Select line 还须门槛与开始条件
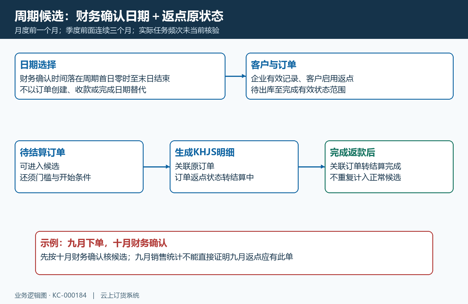 pyautogui.click(x=55, y=177)
